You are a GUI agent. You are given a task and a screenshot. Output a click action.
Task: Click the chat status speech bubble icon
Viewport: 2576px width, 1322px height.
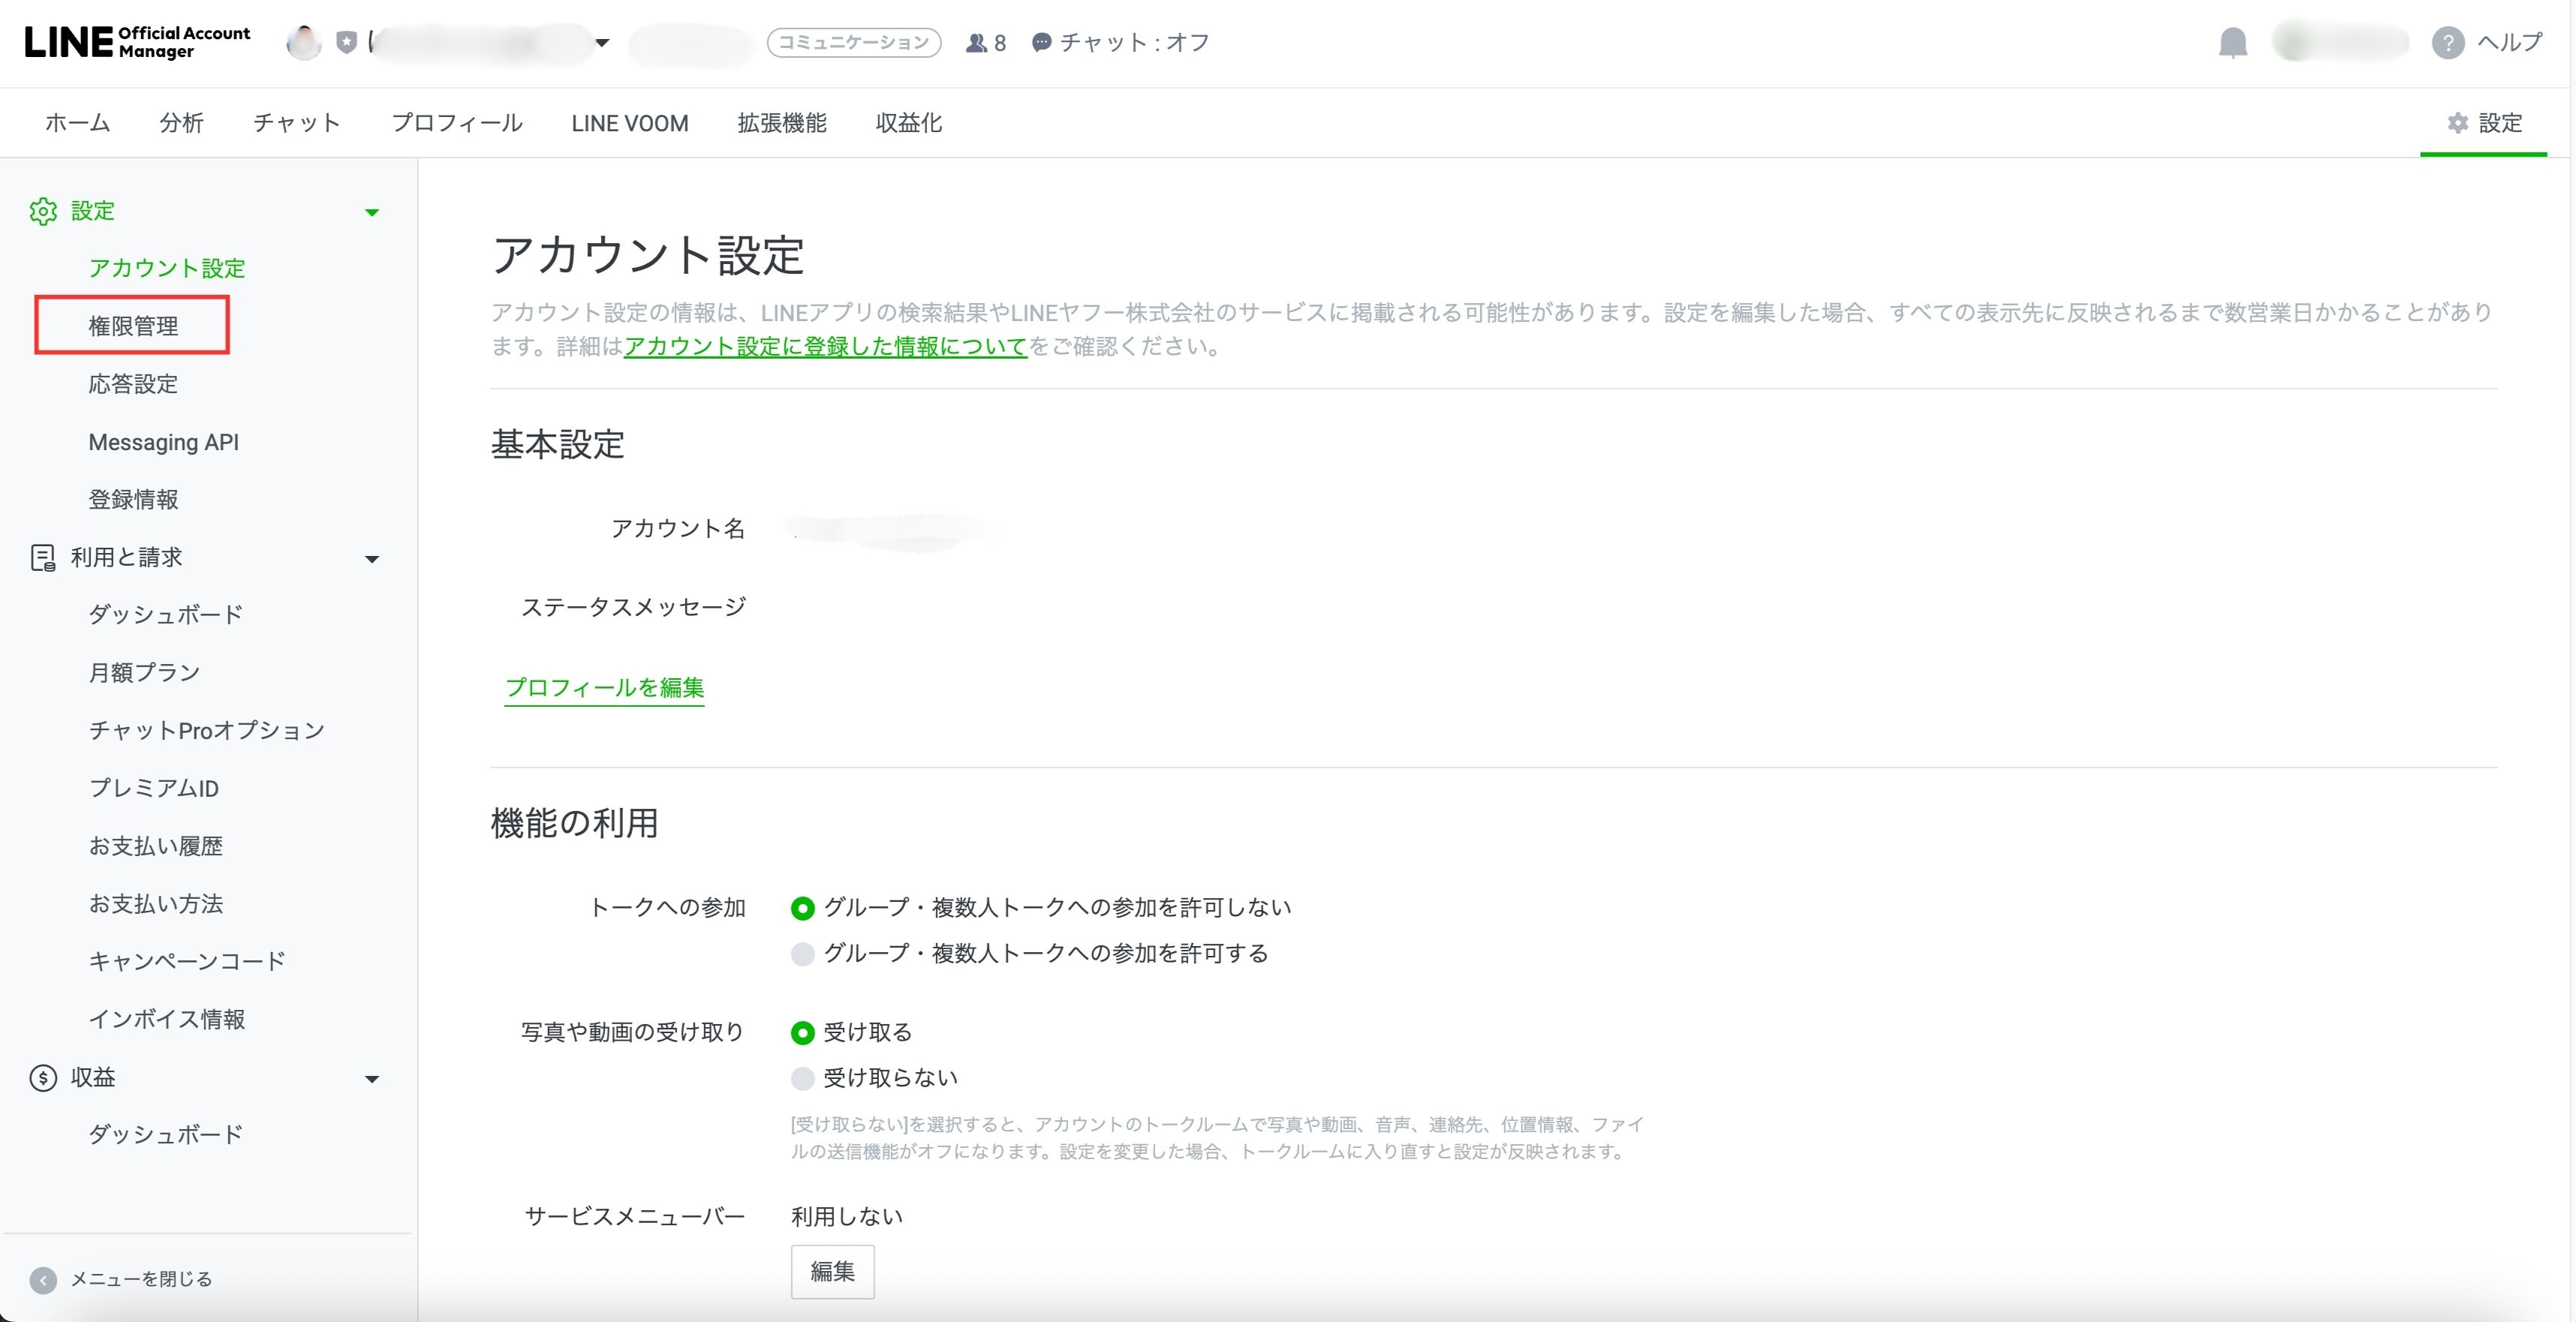point(1041,43)
